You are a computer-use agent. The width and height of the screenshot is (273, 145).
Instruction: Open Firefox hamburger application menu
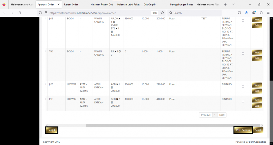pyautogui.click(x=268, y=13)
